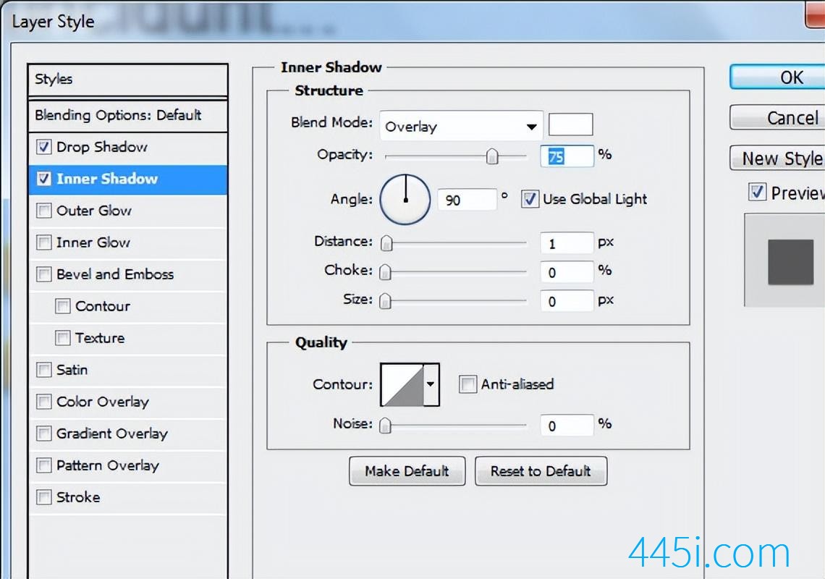Confirm with the OK button
825x579 pixels.
[x=778, y=77]
